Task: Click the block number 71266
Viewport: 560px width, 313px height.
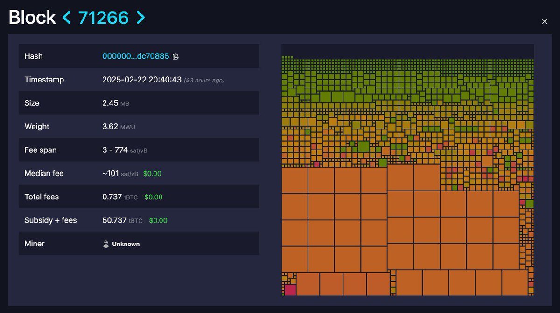Action: click(x=104, y=18)
